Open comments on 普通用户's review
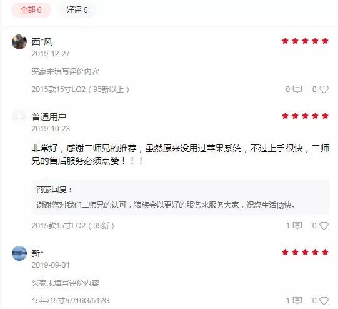Image resolution: width=338 pixels, height=309 pixels. coord(298,225)
